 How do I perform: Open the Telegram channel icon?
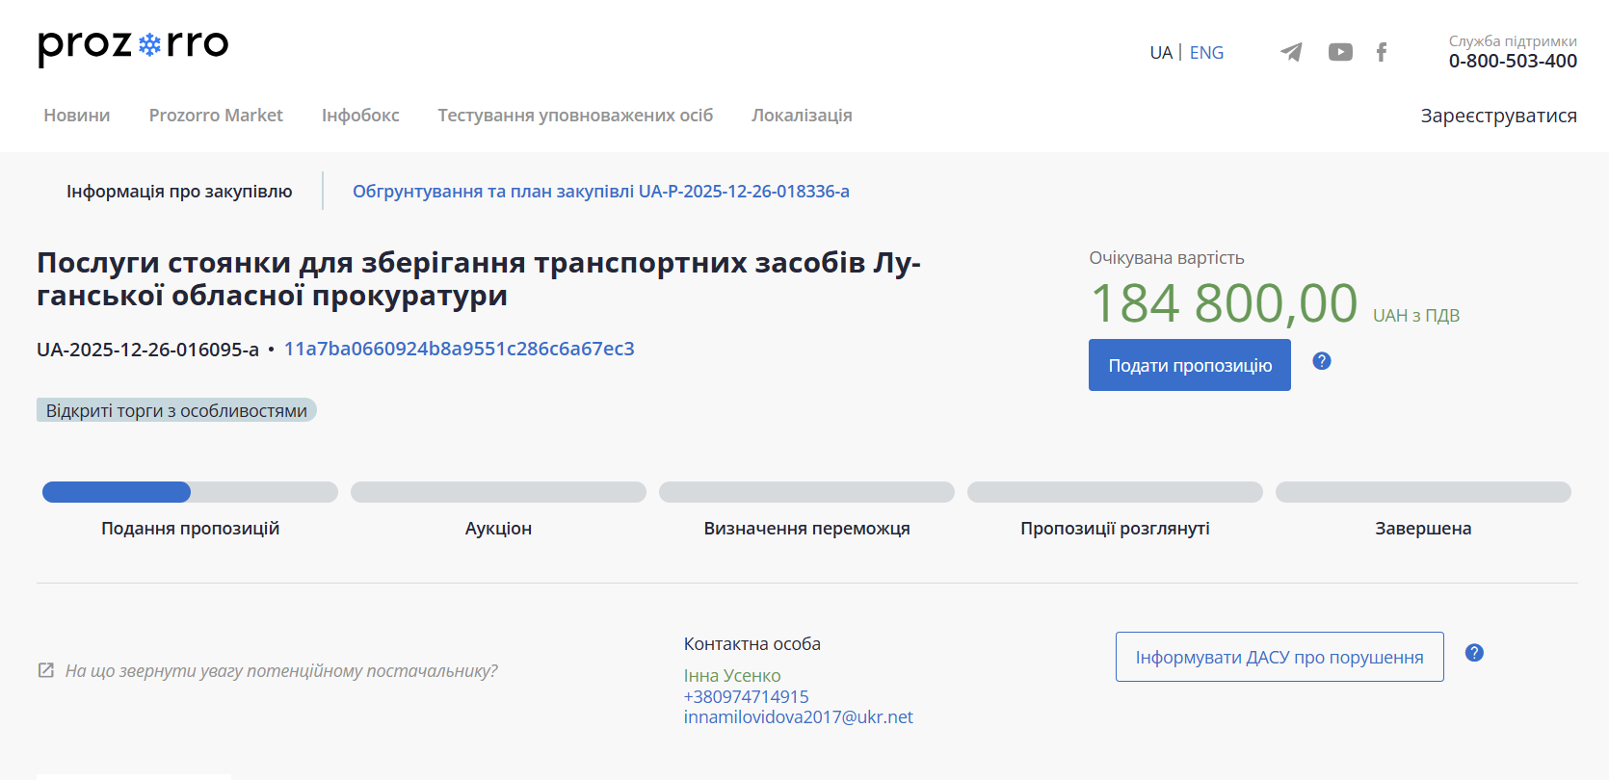coord(1291,52)
